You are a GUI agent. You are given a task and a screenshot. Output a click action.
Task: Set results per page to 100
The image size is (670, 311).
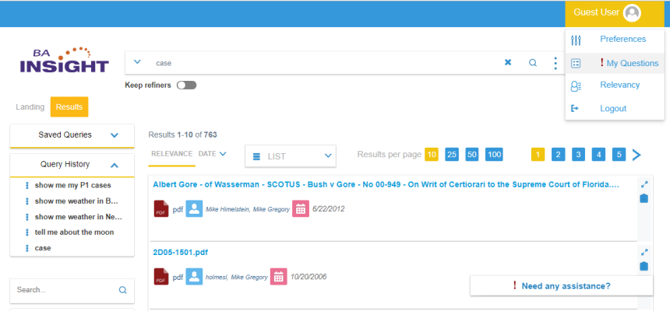tap(494, 155)
